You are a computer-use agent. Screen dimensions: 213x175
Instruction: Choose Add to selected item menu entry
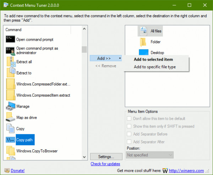point(153,60)
